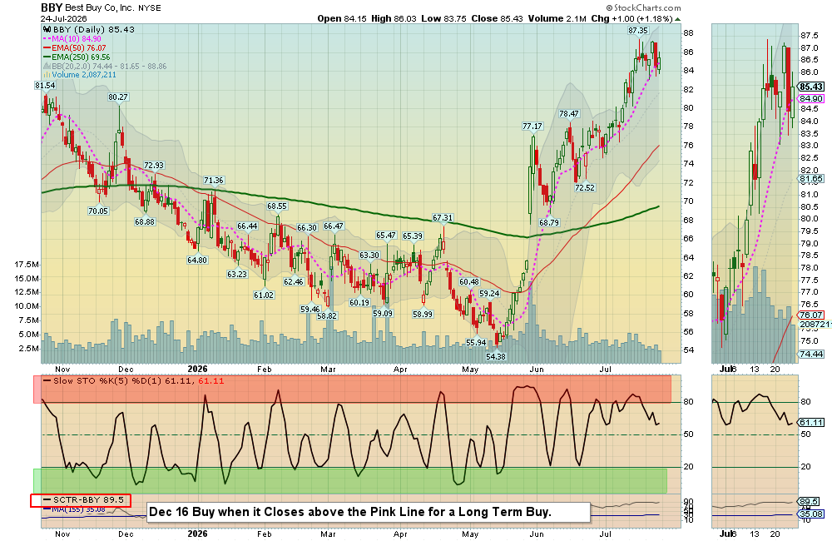Image resolution: width=832 pixels, height=541 pixels.
Task: Click the 55.94 price label
Action: pos(476,342)
